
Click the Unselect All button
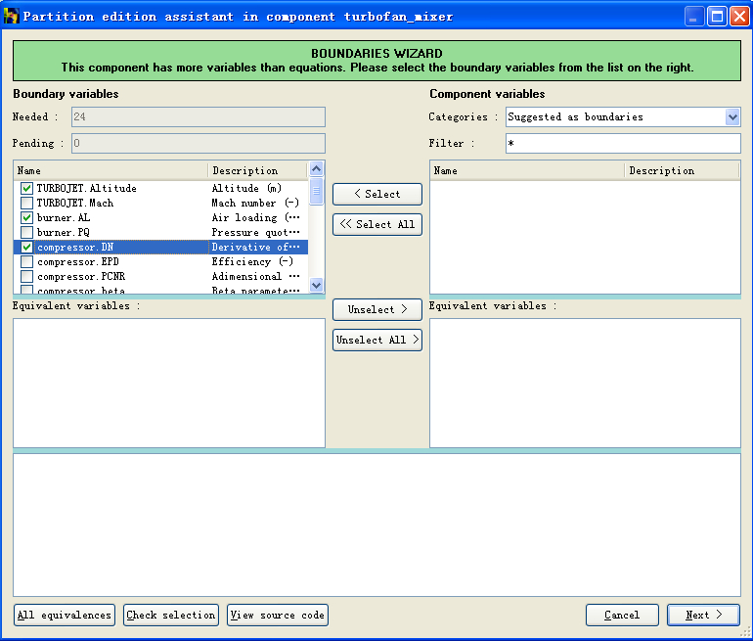click(376, 340)
